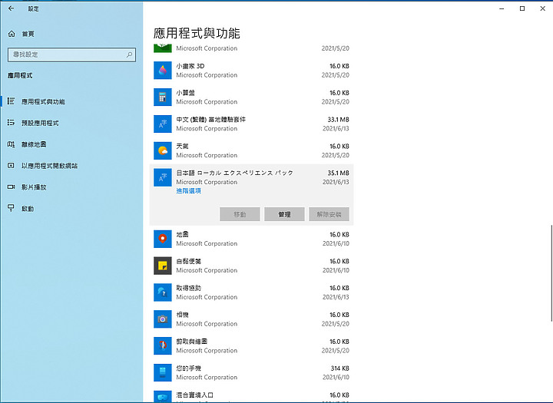The height and width of the screenshot is (403, 553).
Task: Click the 35.1 MB size value
Action: (338, 173)
